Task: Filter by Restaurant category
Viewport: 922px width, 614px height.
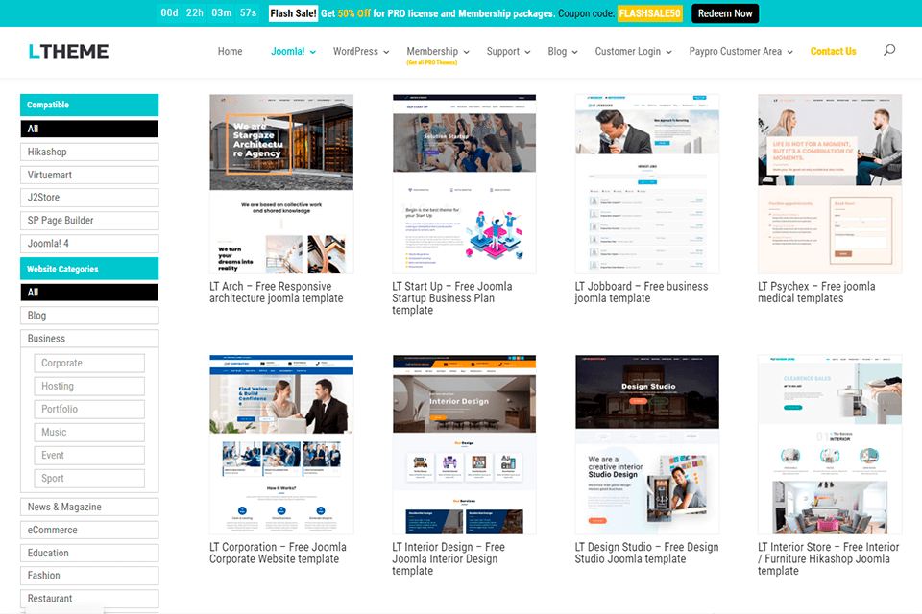Action: click(x=89, y=598)
